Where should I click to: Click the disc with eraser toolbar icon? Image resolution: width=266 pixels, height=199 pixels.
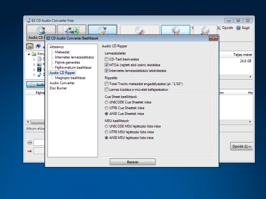coord(140,30)
